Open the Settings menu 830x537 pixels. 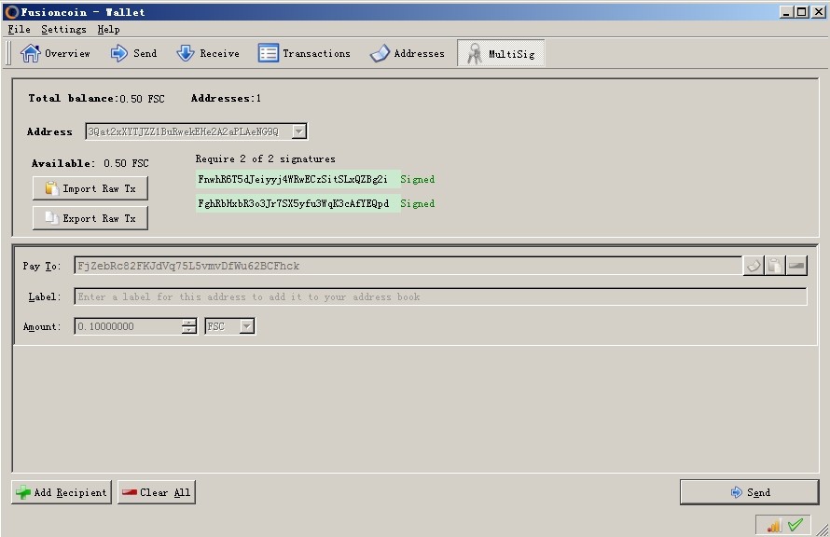pyautogui.click(x=63, y=29)
